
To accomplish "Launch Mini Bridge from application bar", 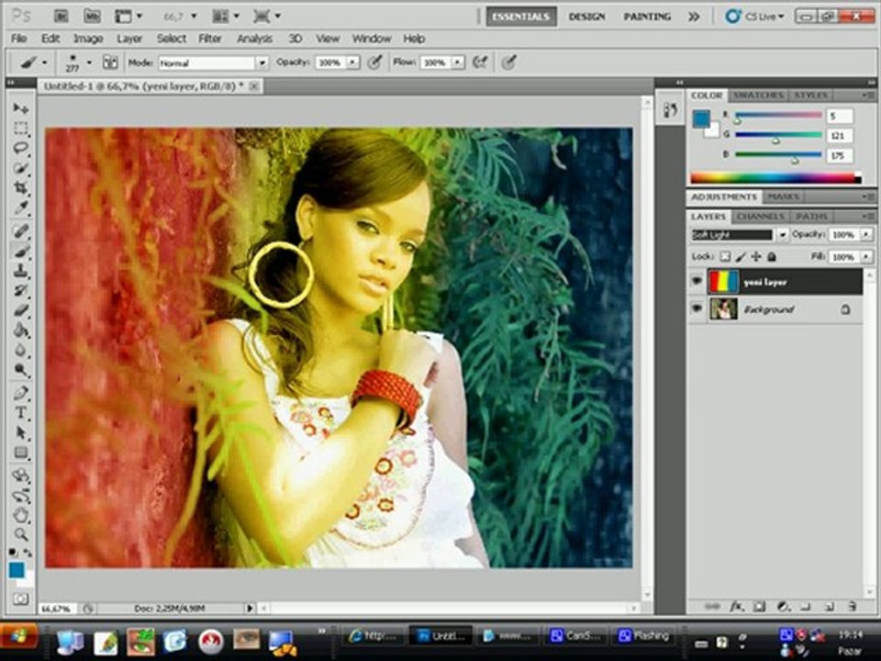I will click(92, 17).
